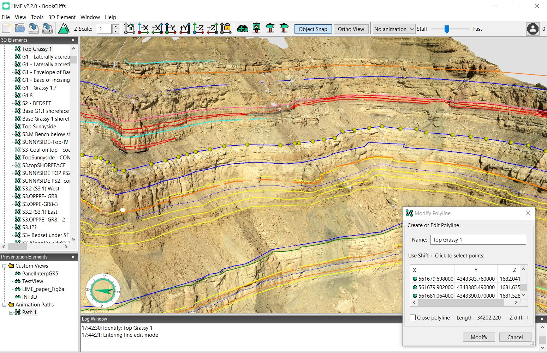Image resolution: width=547 pixels, height=353 pixels.
Task: Click the Top Grassy 1 name field
Action: 477,239
